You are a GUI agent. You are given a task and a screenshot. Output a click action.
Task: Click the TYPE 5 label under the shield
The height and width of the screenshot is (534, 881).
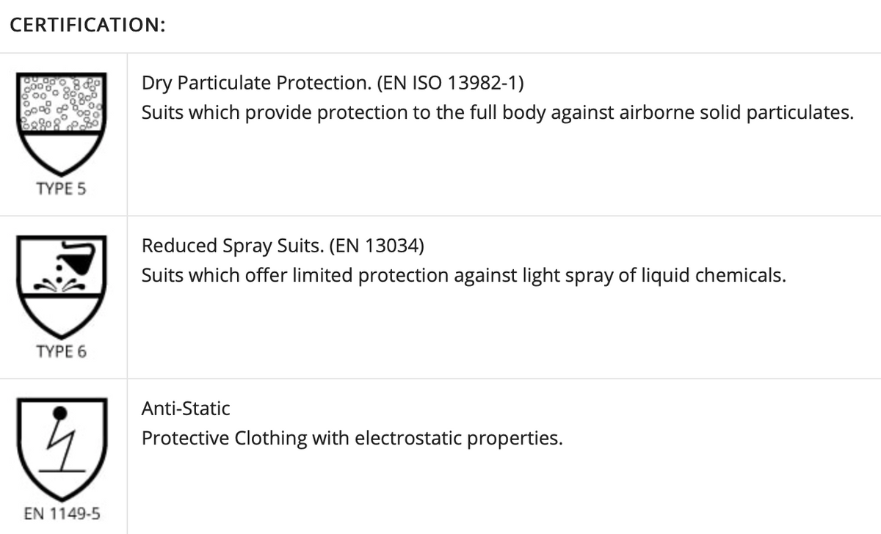pyautogui.click(x=61, y=189)
